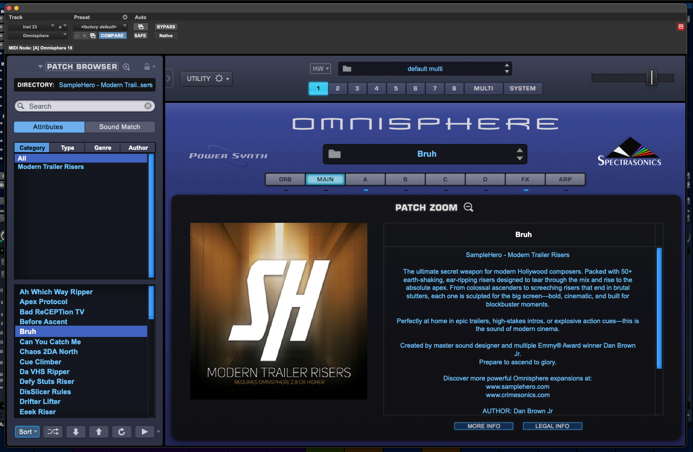This screenshot has width=693, height=452.
Task: Step the Bruh patch name arrows
Action: [520, 154]
